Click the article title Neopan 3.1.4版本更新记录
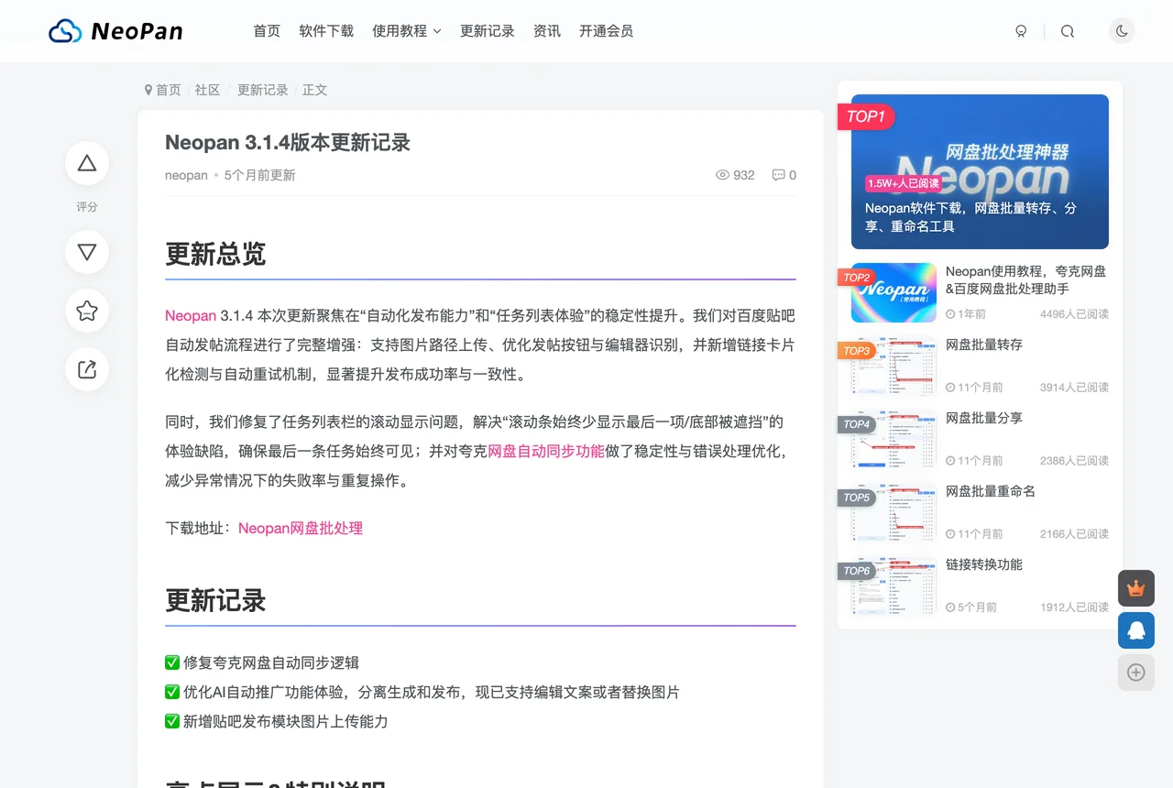This screenshot has height=788, width=1173. [288, 143]
